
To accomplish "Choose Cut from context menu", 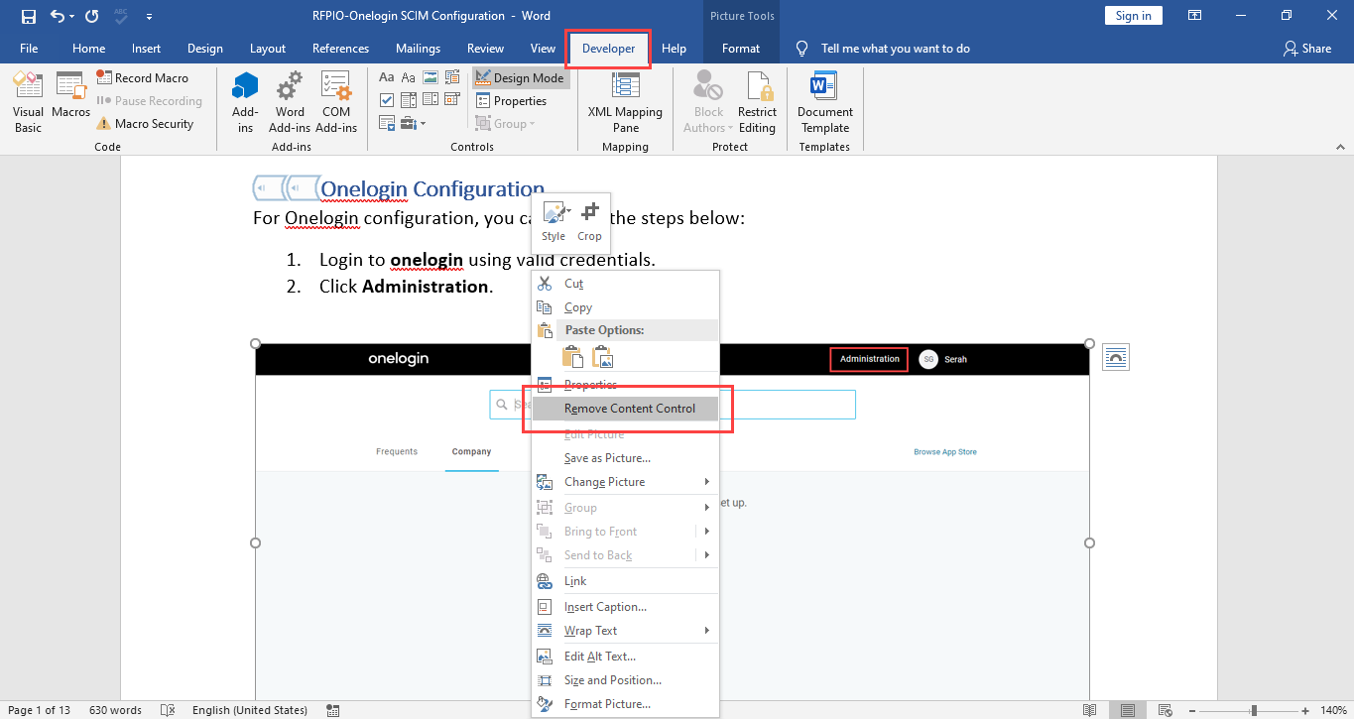I will pos(625,283).
